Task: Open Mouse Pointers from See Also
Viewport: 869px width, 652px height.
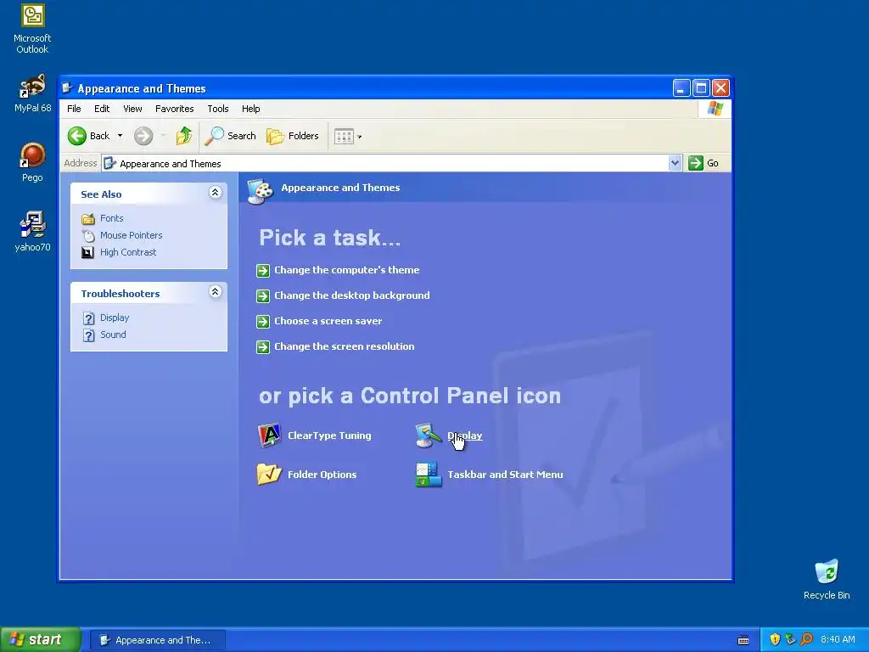Action: tap(131, 235)
